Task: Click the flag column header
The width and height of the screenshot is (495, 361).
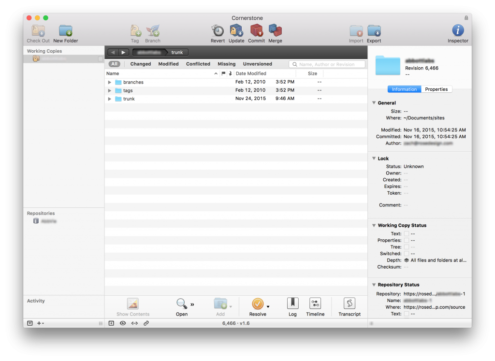Action: tap(223, 73)
